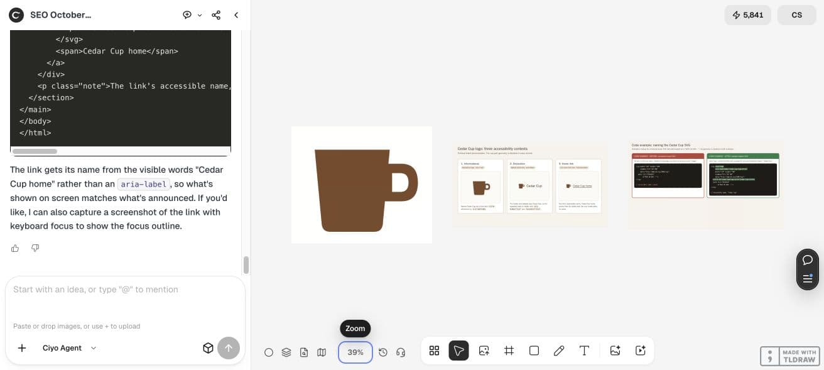Image resolution: width=824 pixels, height=370 pixels.
Task: Select the Text tool
Action: 584,351
